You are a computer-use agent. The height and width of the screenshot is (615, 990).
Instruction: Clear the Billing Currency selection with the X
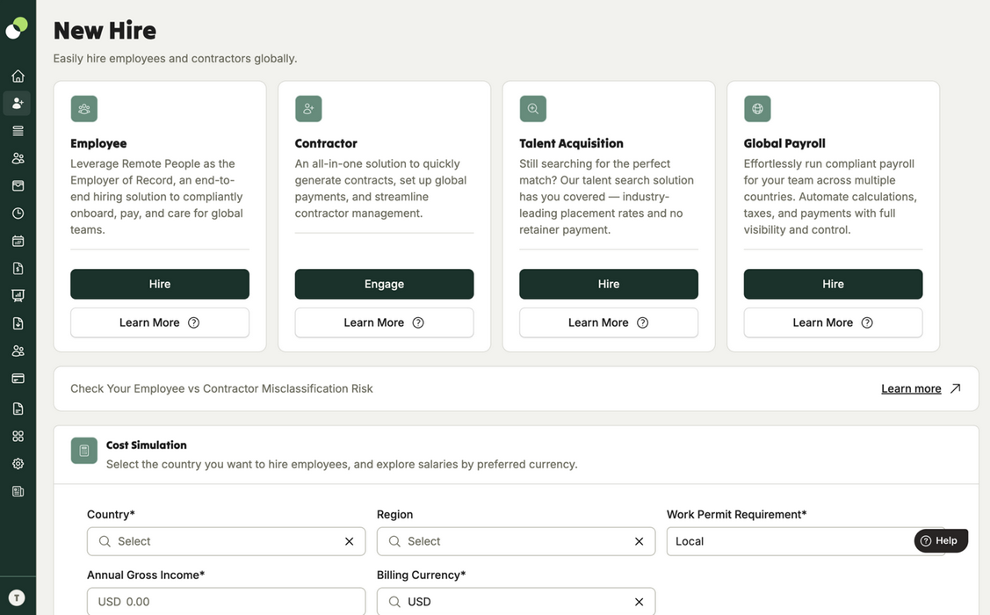639,601
